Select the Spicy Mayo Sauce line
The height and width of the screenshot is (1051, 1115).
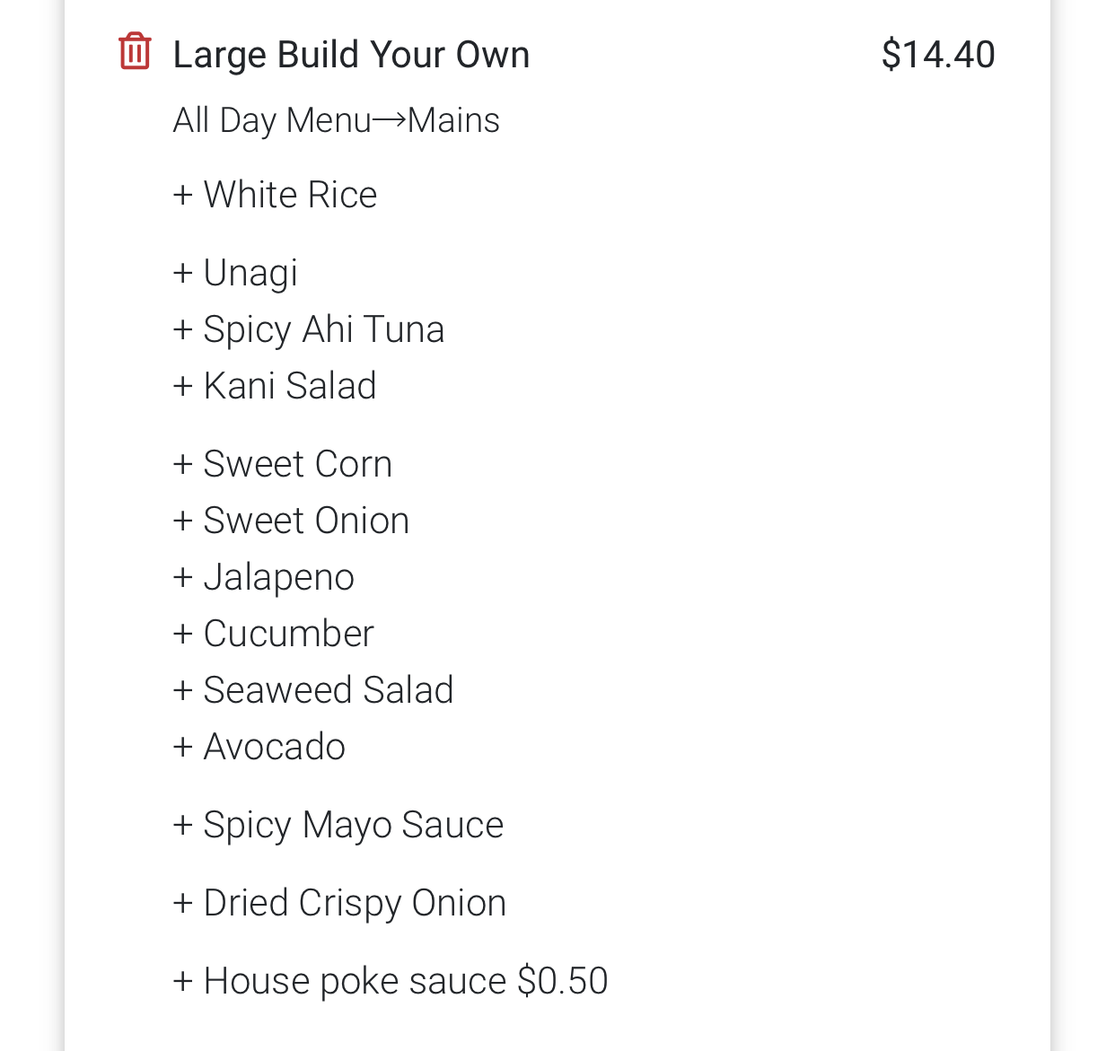coord(338,825)
